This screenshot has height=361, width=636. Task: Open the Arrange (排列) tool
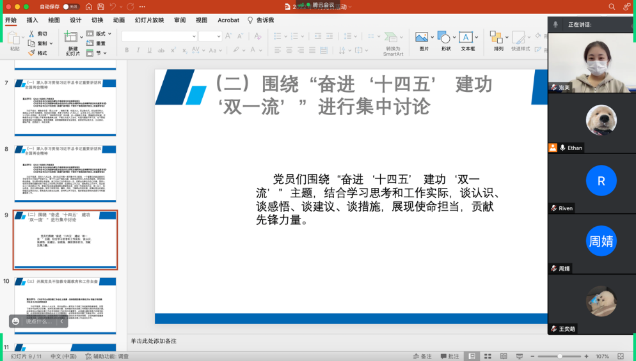tap(497, 38)
